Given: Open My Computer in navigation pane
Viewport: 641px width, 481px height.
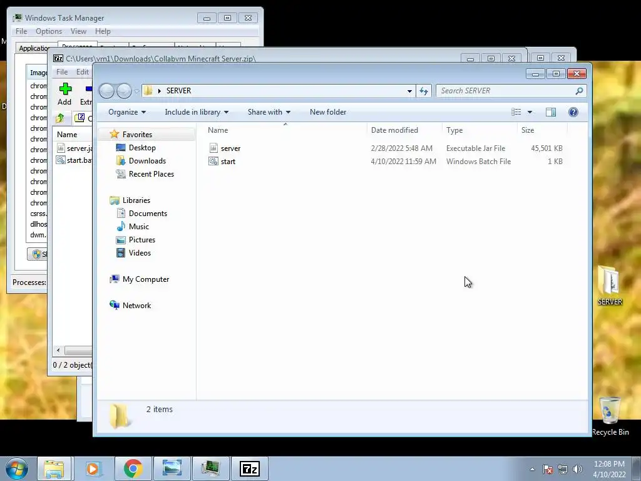Looking at the screenshot, I should (x=145, y=279).
